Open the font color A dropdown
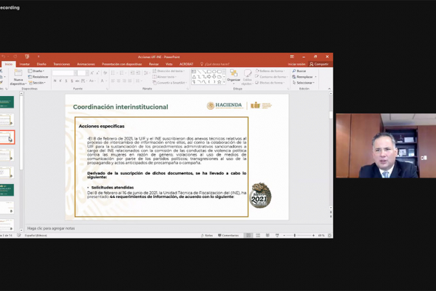The width and height of the screenshot is (436, 291). point(105,81)
